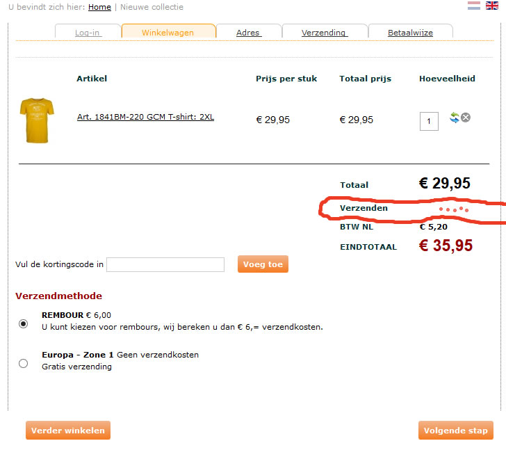Image resolution: width=506 pixels, height=457 pixels.
Task: Remove the T-shirt with the grey X icon
Action: coord(466,118)
